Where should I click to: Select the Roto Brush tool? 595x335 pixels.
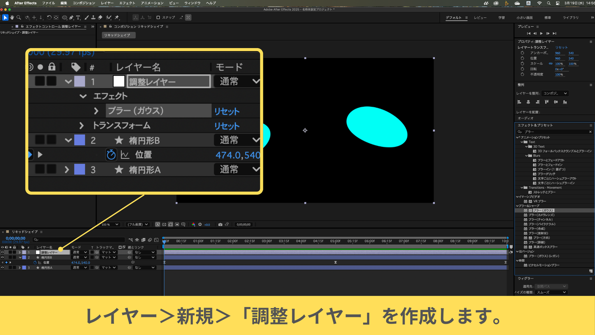(x=109, y=17)
